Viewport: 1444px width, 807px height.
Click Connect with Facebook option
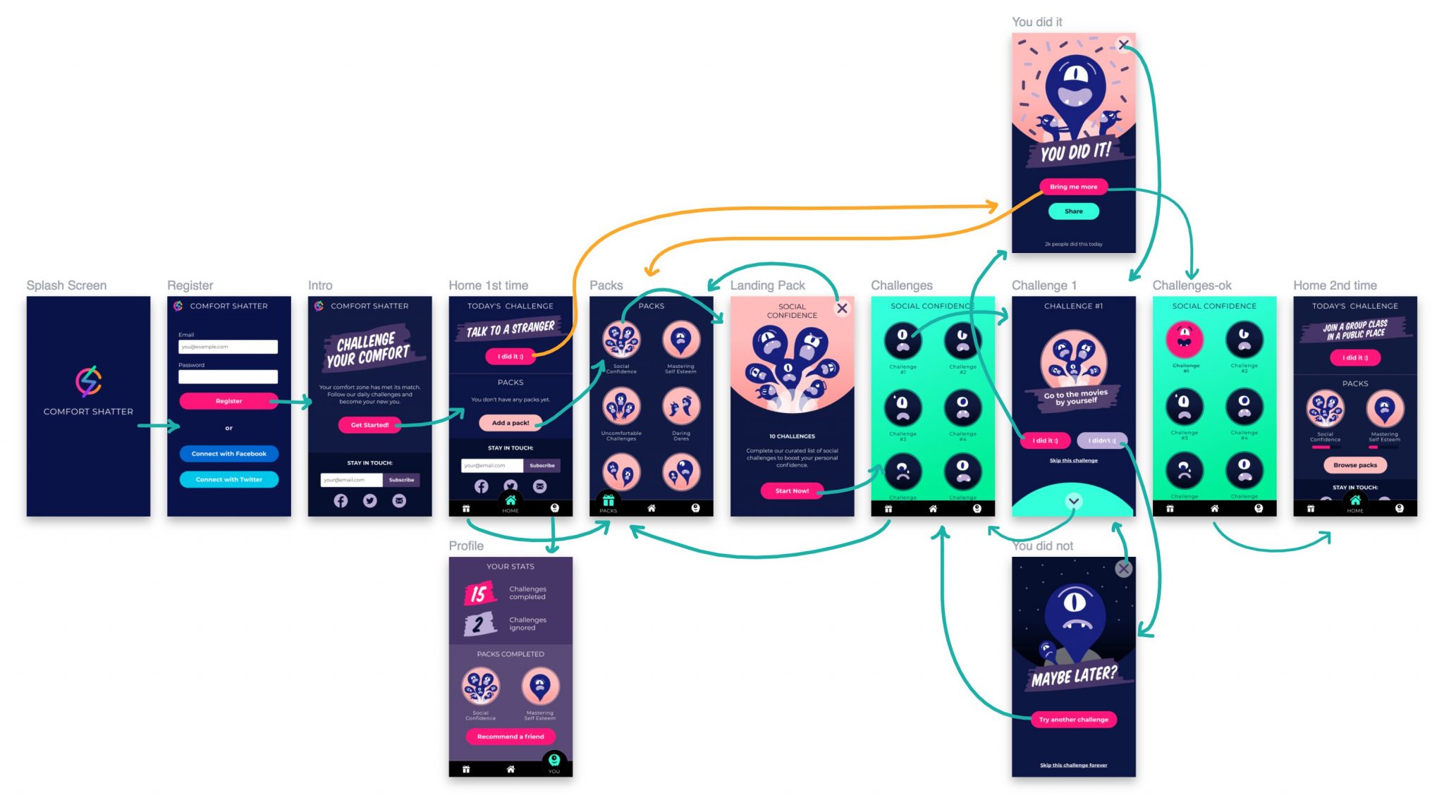pos(228,454)
